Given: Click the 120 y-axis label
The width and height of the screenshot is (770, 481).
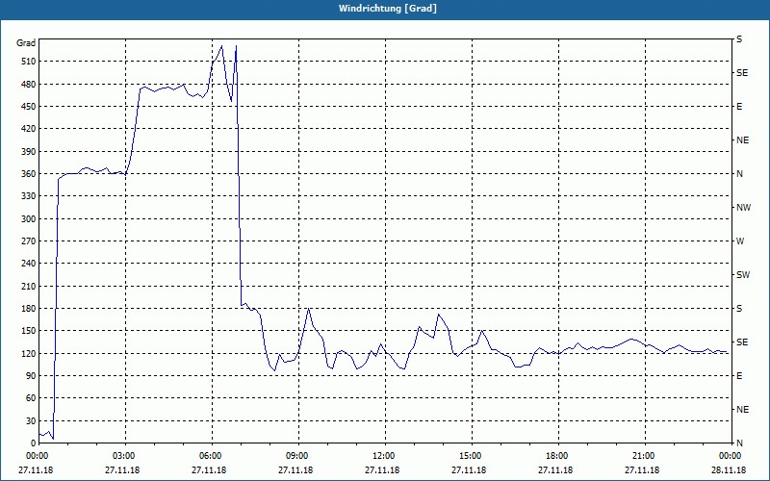Looking at the screenshot, I should (x=29, y=353).
